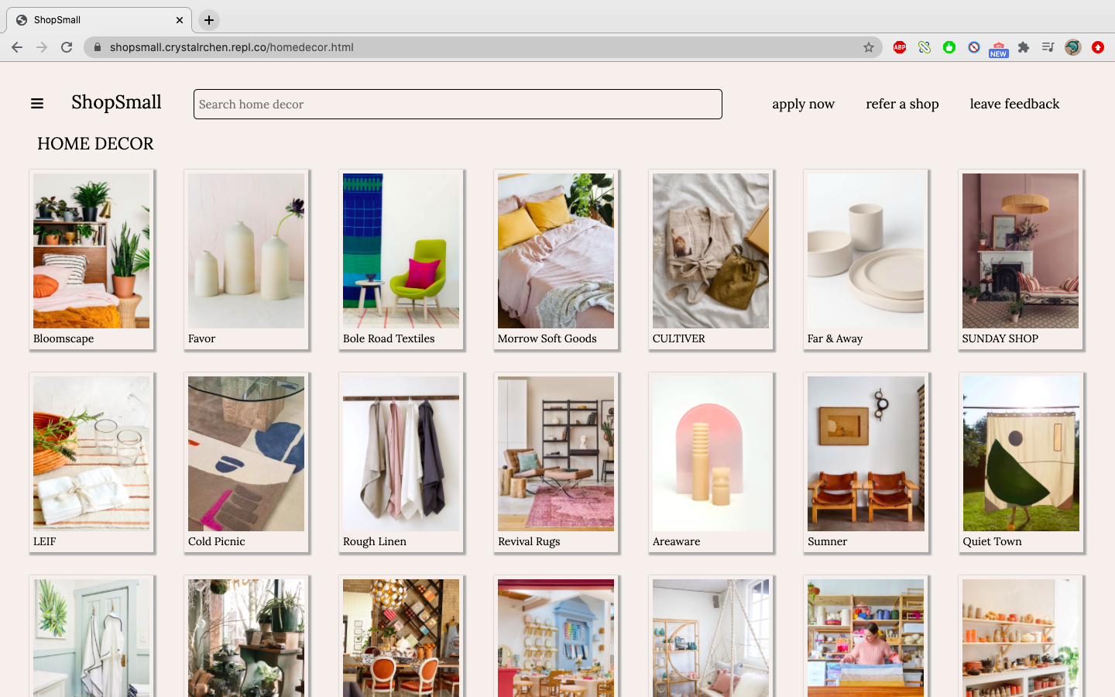The image size is (1115, 697).
Task: Reload the page with refresh icon
Action: pos(67,47)
